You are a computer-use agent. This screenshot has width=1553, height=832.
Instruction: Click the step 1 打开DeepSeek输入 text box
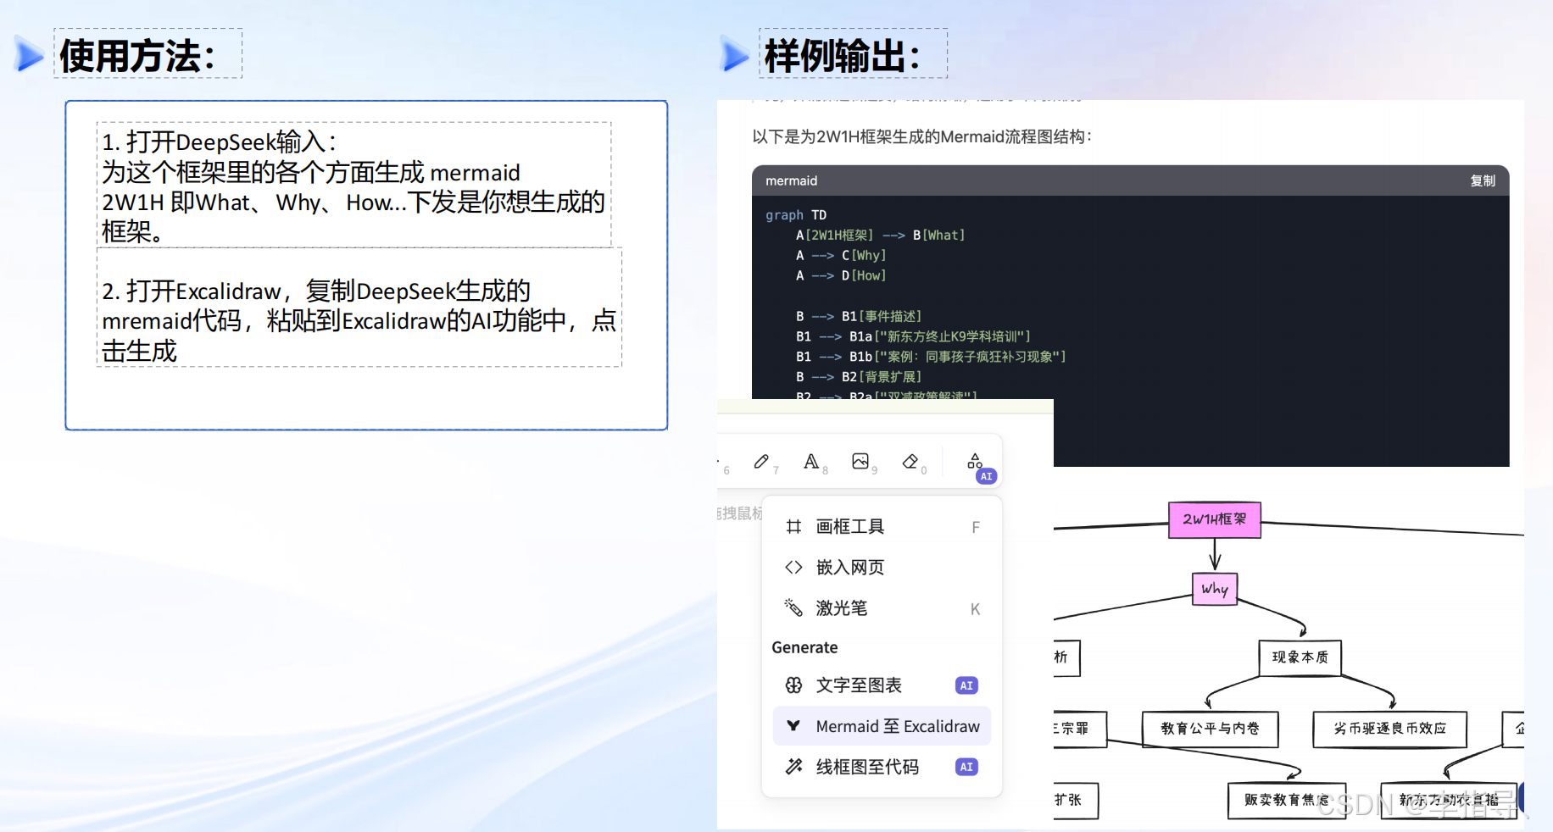(354, 185)
